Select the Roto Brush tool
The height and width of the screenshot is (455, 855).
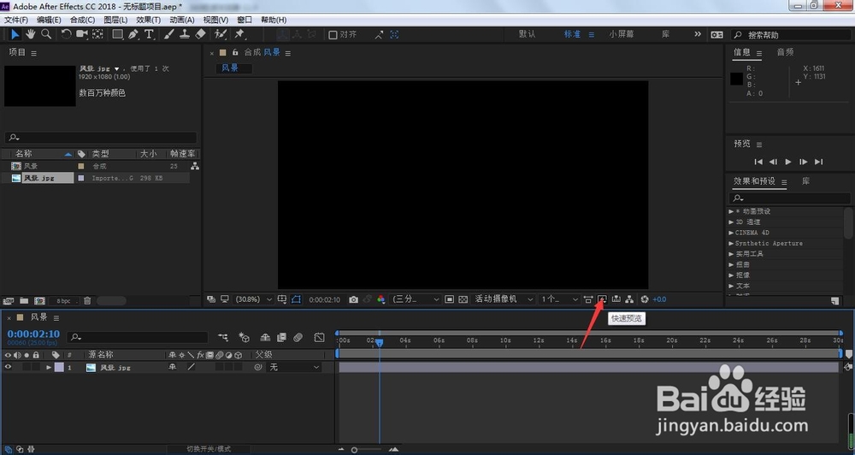[x=221, y=34]
